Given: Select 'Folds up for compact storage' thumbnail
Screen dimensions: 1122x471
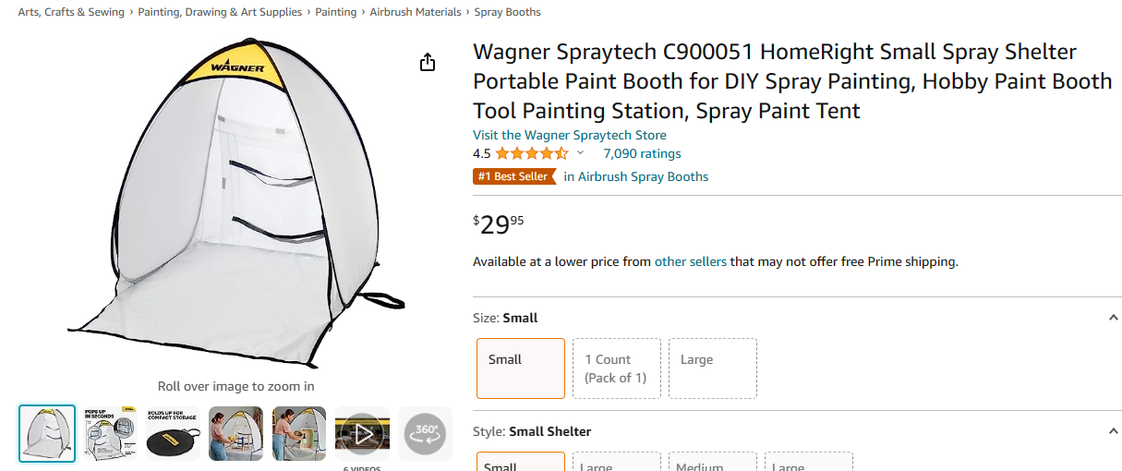Looking at the screenshot, I should pyautogui.click(x=173, y=433).
